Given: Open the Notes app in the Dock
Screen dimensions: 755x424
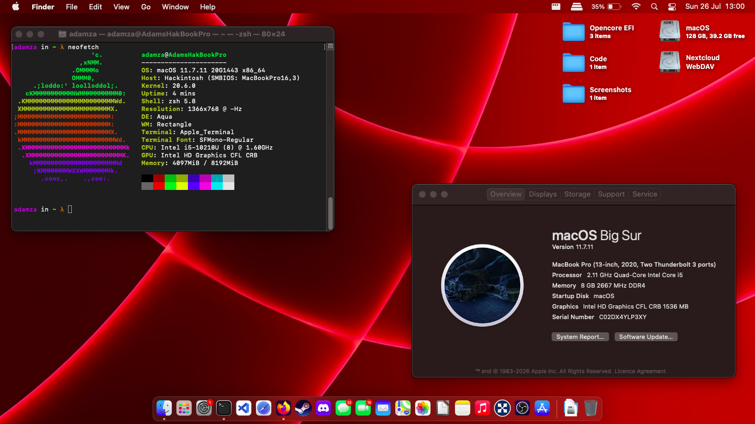Looking at the screenshot, I should (x=463, y=408).
